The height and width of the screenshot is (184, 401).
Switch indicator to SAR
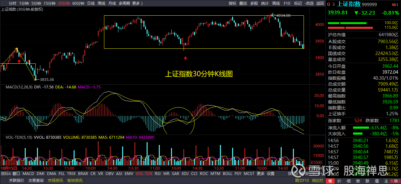point(176,174)
